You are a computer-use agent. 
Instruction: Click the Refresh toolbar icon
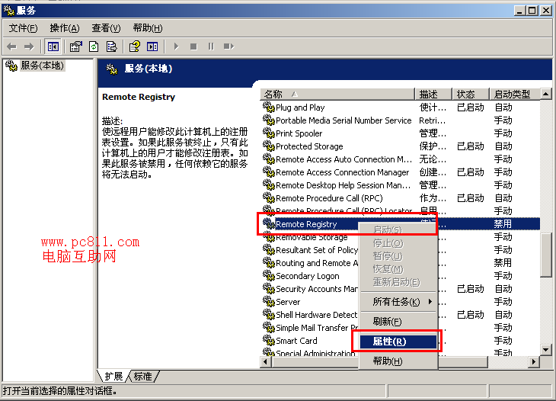[94, 47]
